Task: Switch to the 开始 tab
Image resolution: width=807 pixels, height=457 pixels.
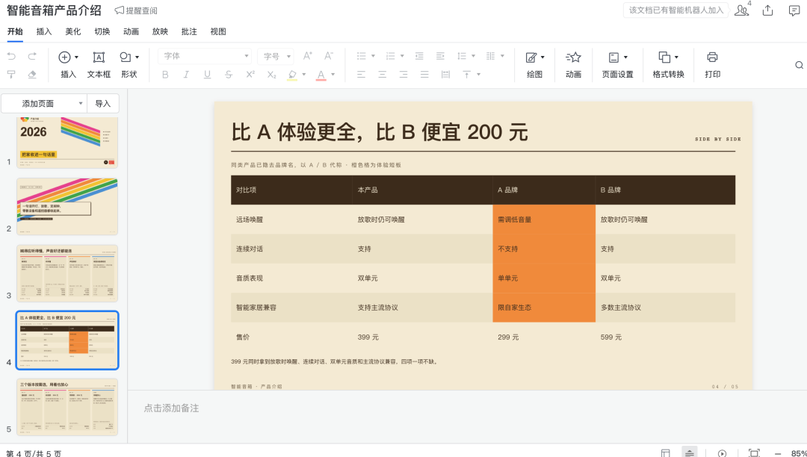Action: (x=15, y=31)
